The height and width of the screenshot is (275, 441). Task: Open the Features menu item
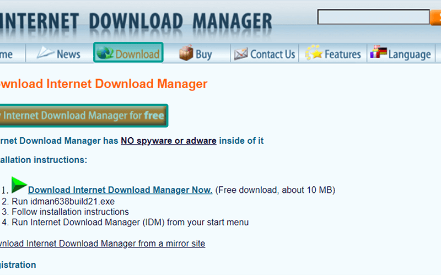333,53
